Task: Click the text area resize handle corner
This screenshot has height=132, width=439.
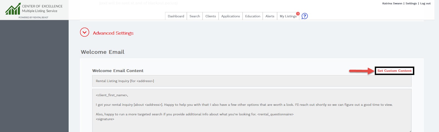Action: tap(410, 131)
